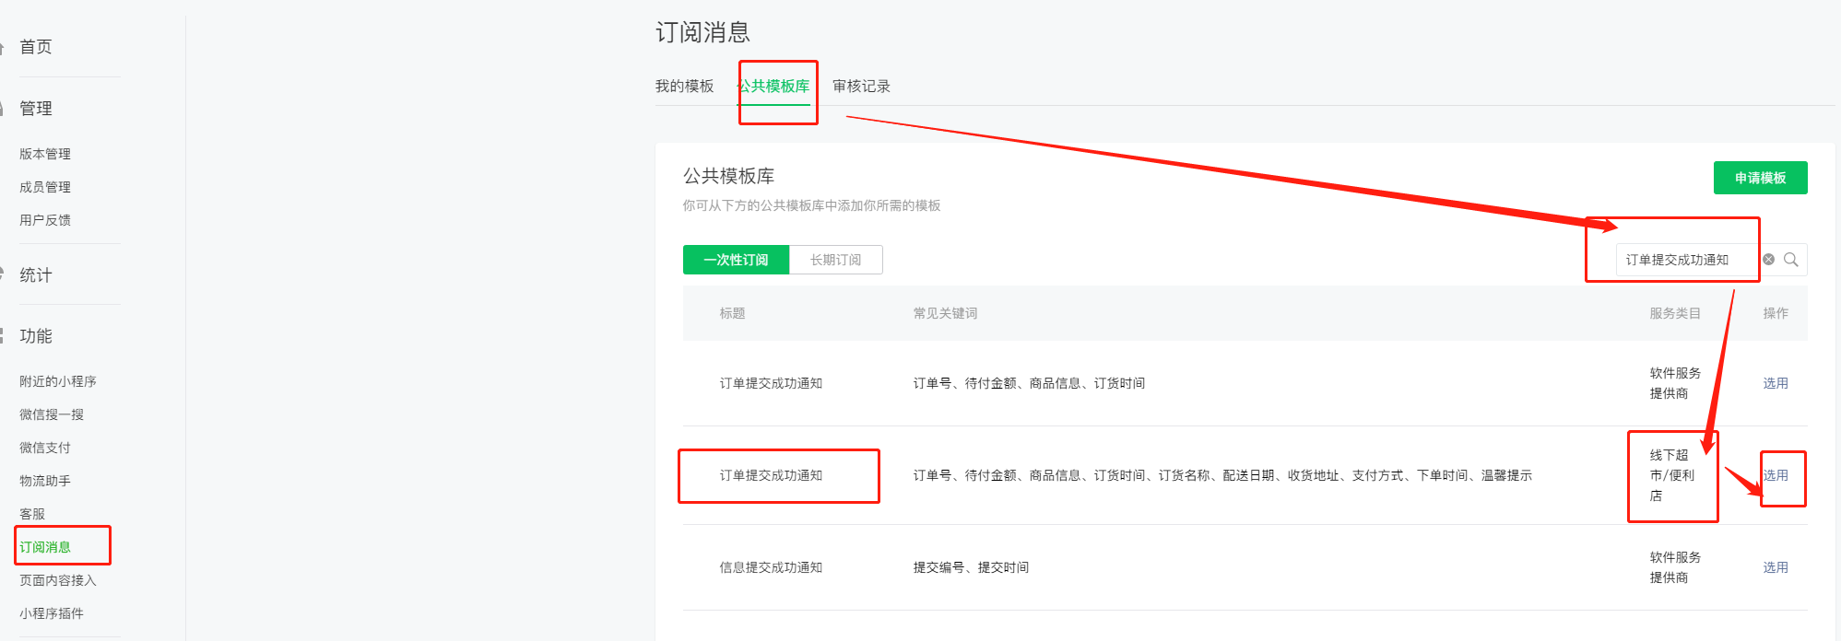Open 物流助手 sidebar entry
This screenshot has height=641, width=1841.
[x=45, y=481]
